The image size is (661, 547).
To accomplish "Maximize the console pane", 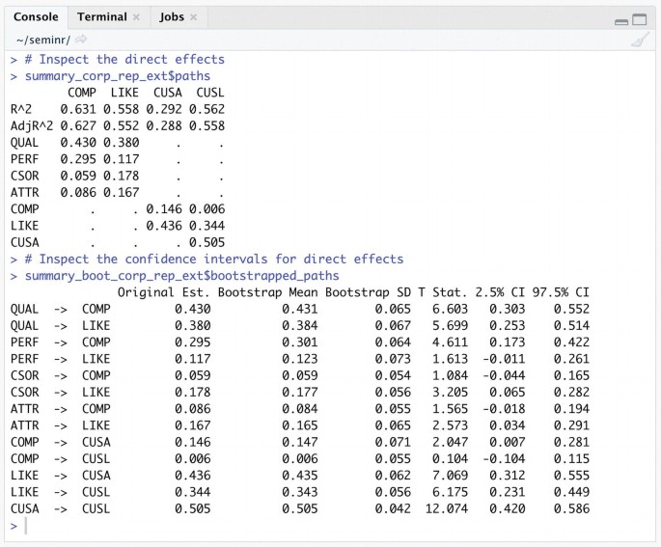I will pyautogui.click(x=640, y=19).
